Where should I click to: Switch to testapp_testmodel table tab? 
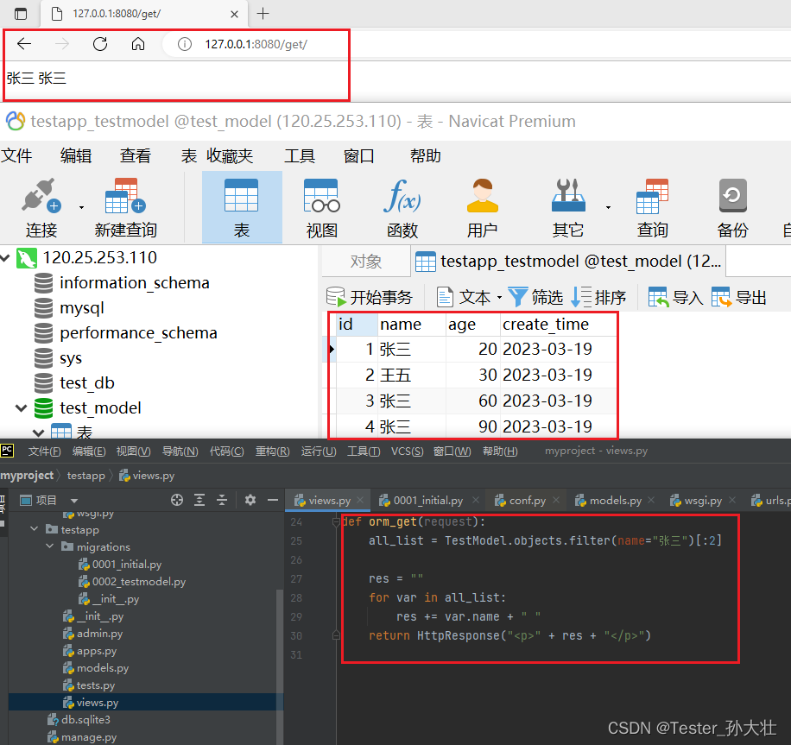click(x=568, y=262)
